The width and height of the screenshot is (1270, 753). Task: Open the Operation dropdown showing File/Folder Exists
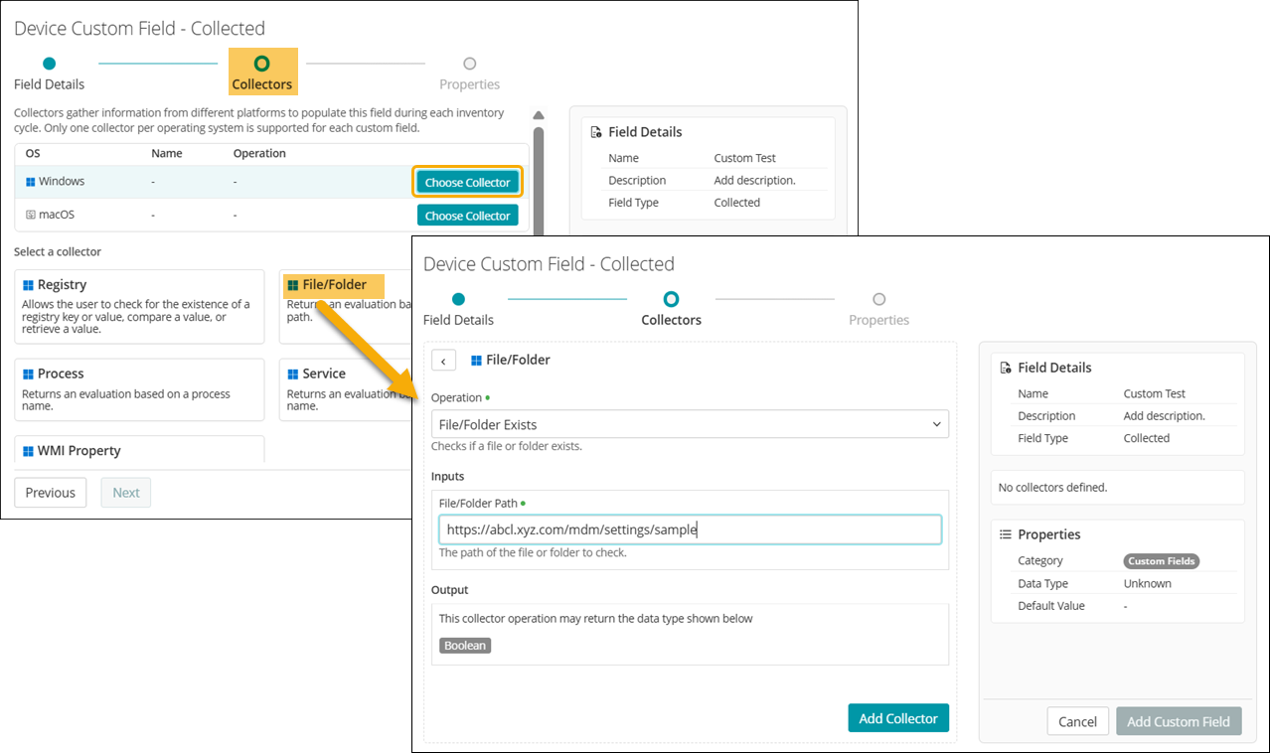(x=689, y=424)
